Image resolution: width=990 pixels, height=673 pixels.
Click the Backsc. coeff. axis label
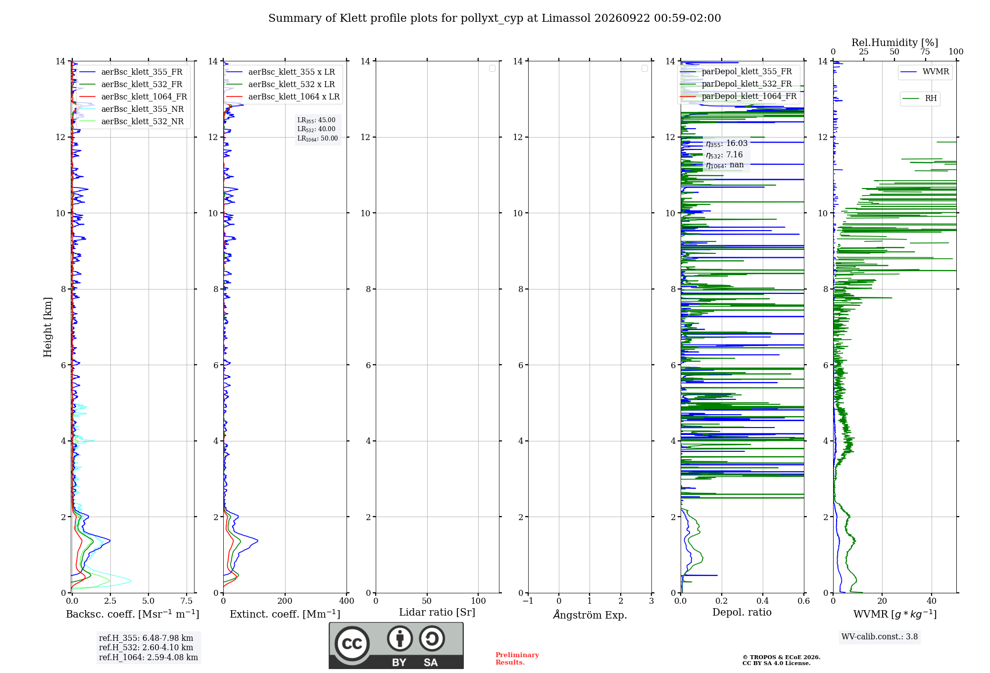point(132,614)
